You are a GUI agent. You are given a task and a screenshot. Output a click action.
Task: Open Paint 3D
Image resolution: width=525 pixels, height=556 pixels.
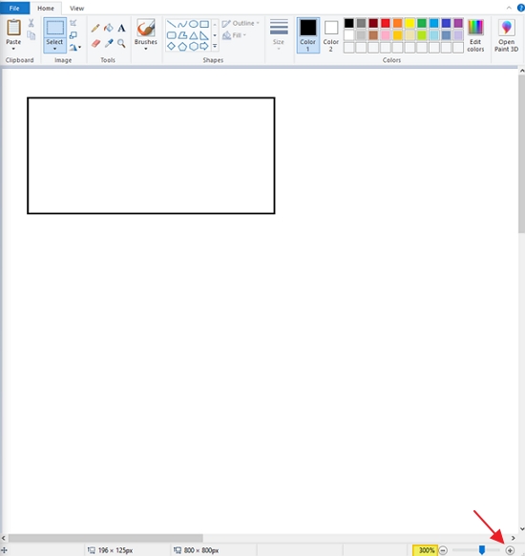point(506,35)
